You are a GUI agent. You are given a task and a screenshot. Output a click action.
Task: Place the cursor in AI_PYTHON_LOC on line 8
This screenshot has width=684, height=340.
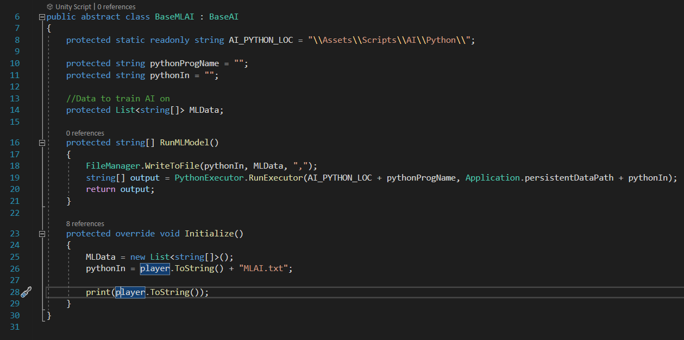click(261, 40)
